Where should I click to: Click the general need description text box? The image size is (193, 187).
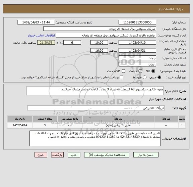click(x=95, y=91)
